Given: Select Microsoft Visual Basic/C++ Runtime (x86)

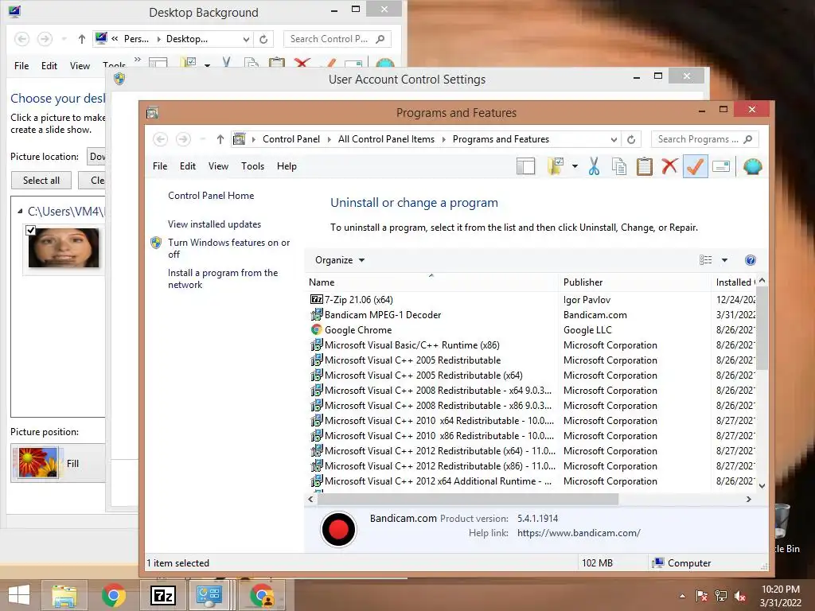Looking at the screenshot, I should 532,345.
